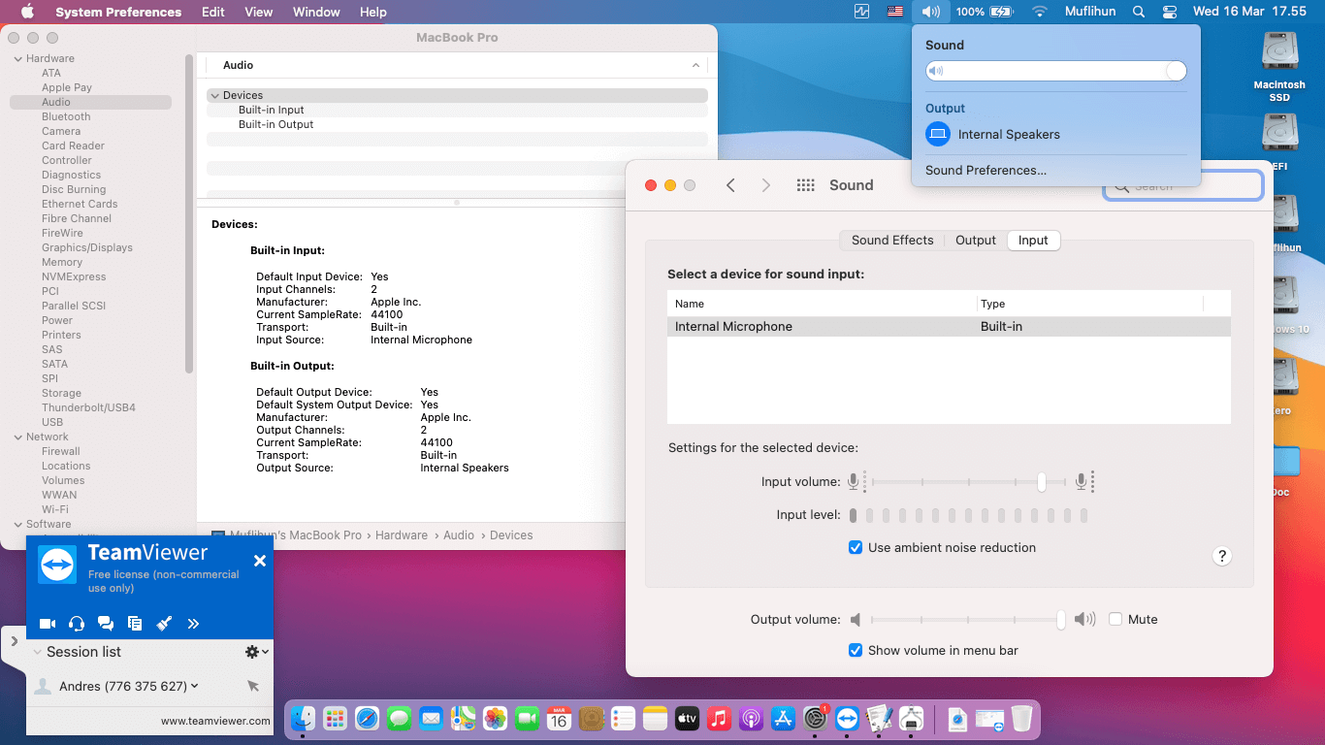
Task: Select the TeamViewer whiteboard brush icon
Action: point(164,623)
